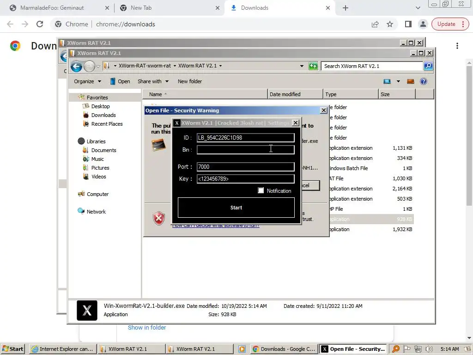Click the Explorer refresh icon
The width and height of the screenshot is (473, 355).
313,66
